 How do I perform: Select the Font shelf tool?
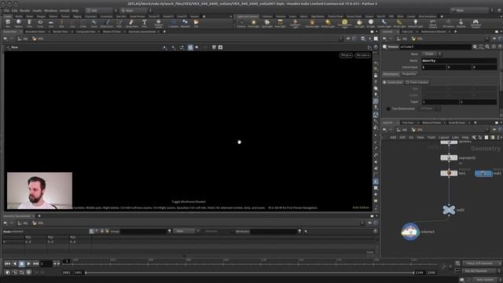point(145,23)
